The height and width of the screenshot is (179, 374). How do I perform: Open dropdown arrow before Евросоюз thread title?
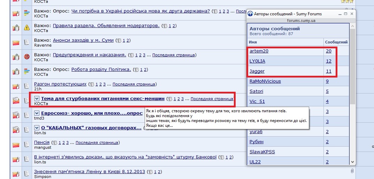point(37,113)
